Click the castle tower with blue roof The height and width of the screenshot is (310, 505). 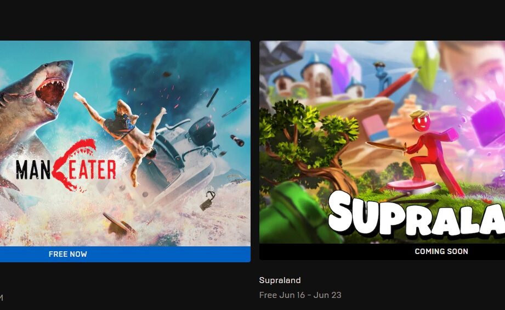click(316, 75)
